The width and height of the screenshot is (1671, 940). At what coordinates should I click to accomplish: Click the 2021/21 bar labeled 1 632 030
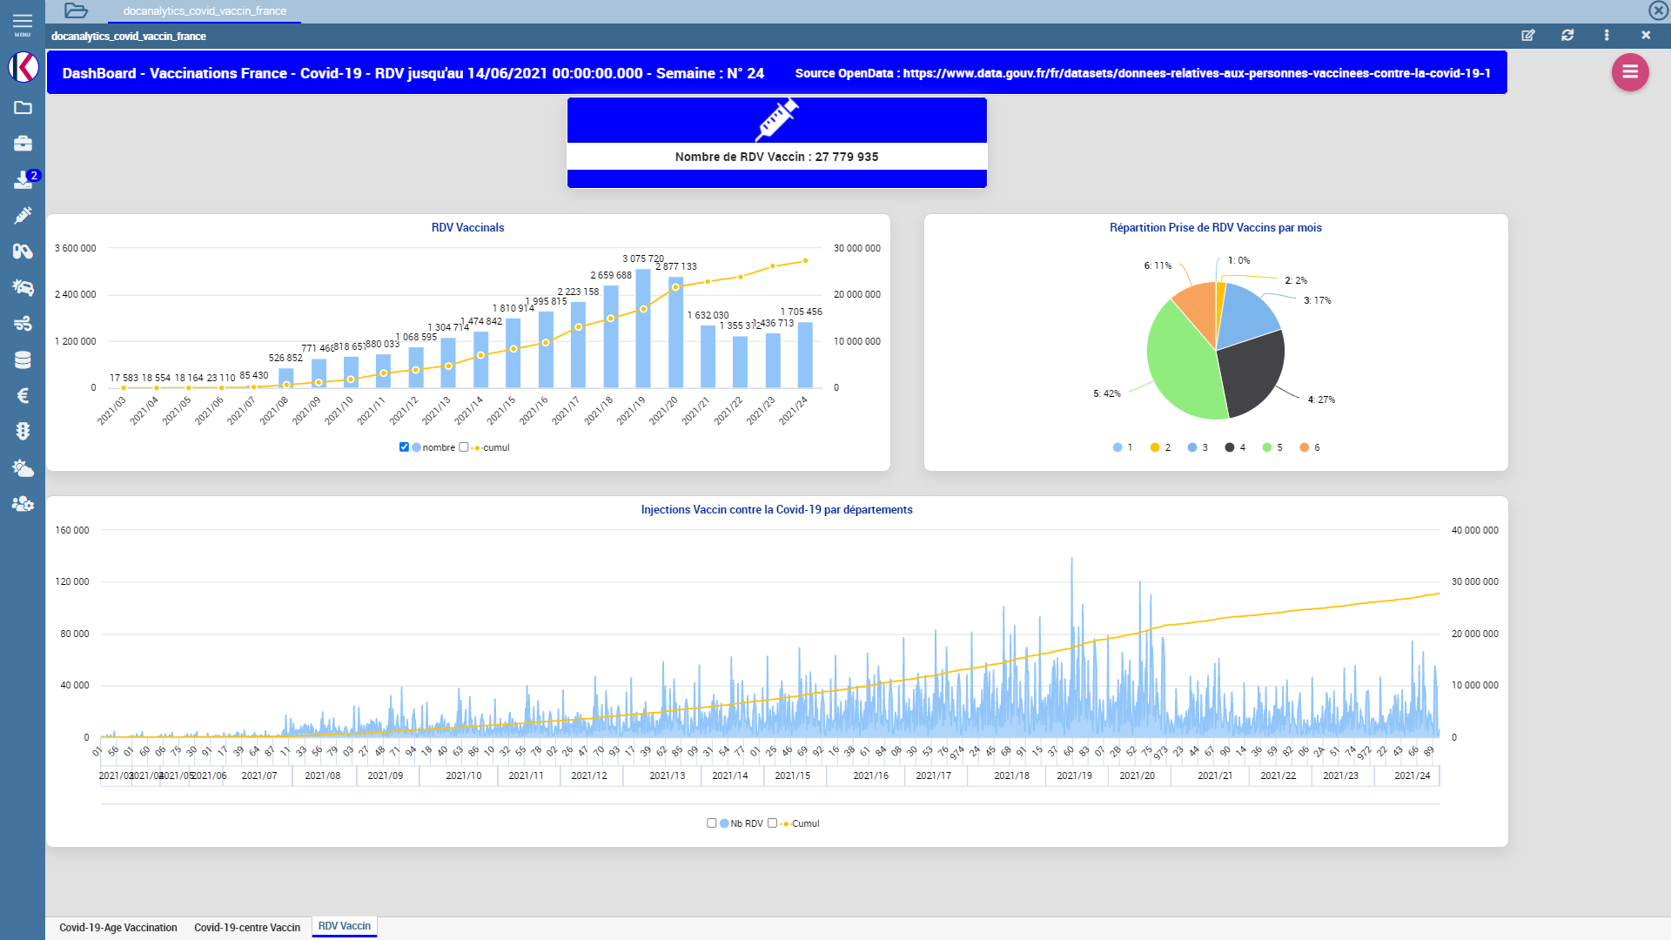(708, 357)
